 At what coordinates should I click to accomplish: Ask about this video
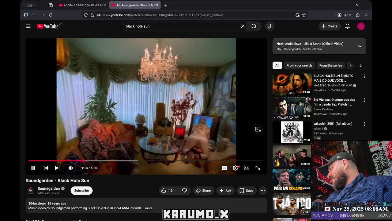point(225,191)
